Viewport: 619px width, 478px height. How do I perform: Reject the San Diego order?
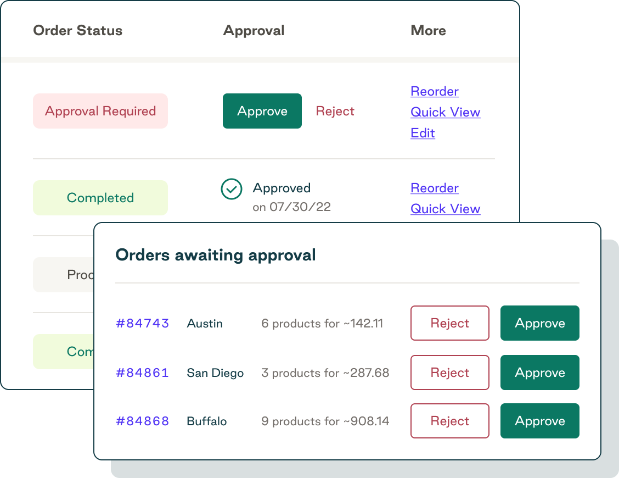[x=449, y=373]
